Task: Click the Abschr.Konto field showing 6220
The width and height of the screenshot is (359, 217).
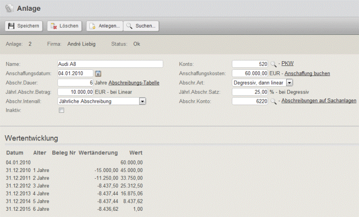Action: [x=250, y=101]
